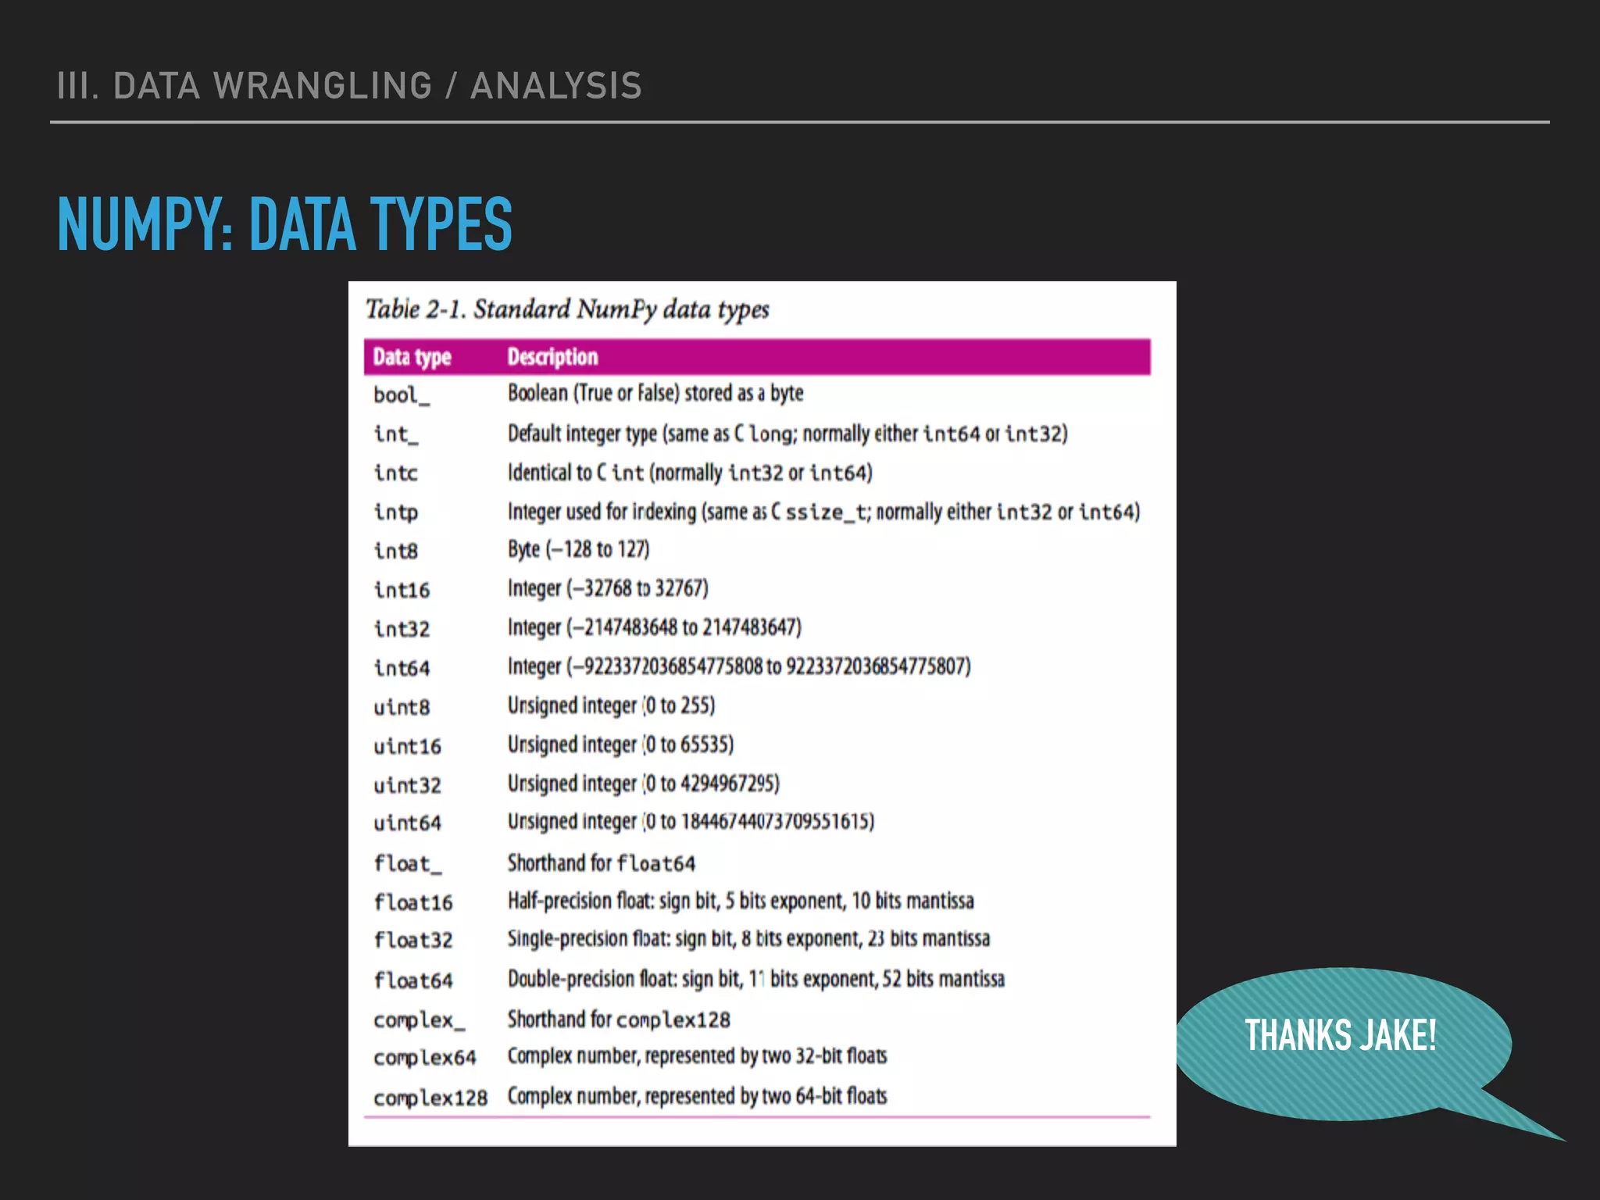Select the 'uint64' data type cell

pos(407,823)
